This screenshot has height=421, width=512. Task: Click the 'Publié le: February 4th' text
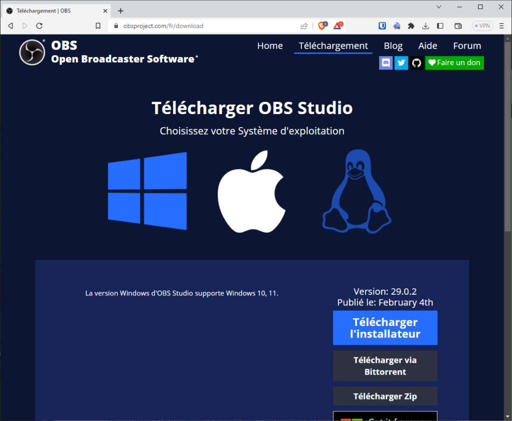385,302
